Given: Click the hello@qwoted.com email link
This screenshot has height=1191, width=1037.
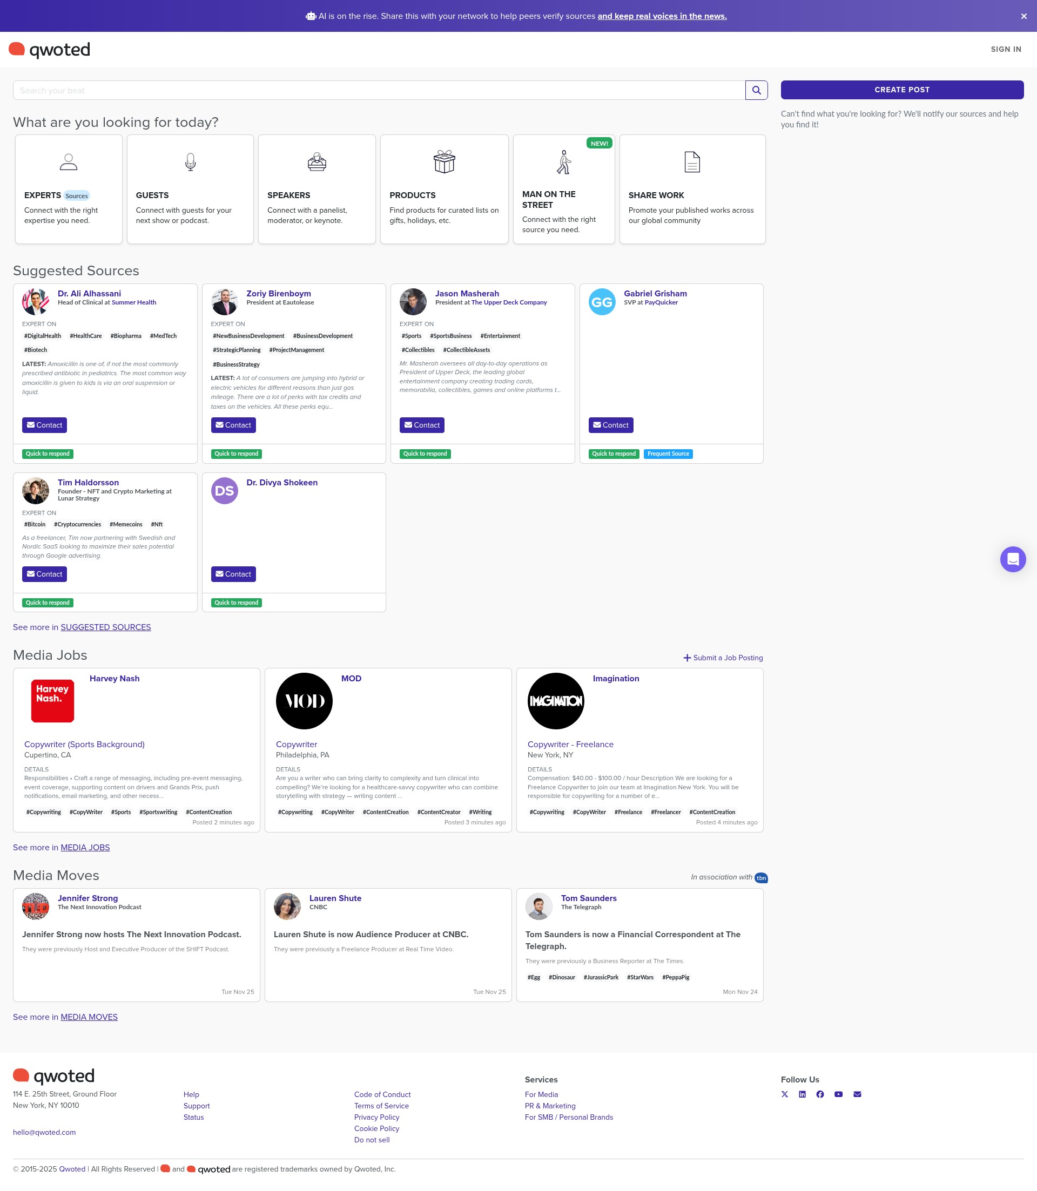Looking at the screenshot, I should (x=44, y=1133).
